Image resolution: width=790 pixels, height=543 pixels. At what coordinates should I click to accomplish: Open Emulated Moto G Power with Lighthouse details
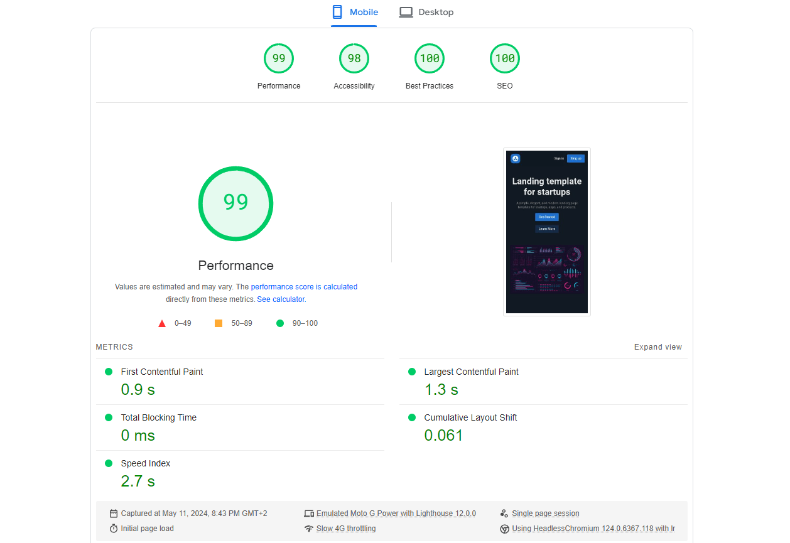pos(396,513)
